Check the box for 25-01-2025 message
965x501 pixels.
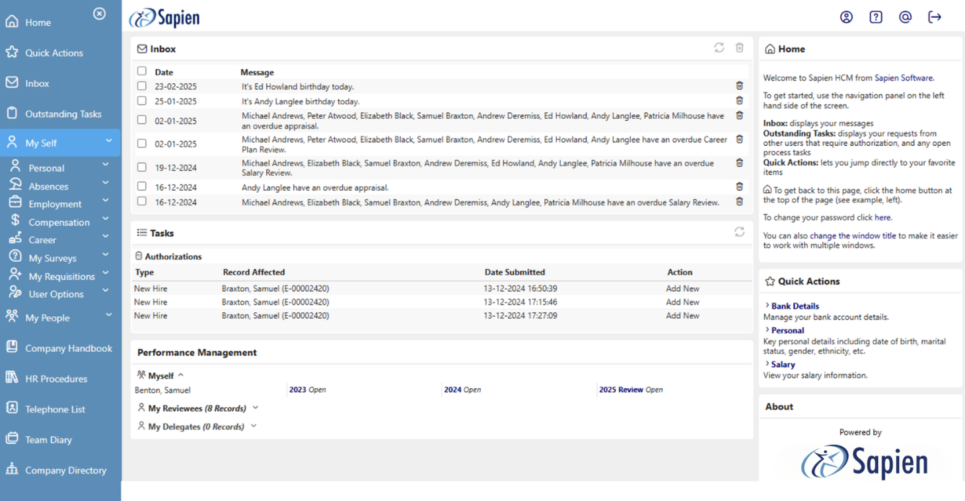(142, 101)
